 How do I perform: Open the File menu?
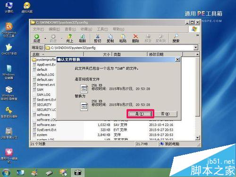(x=38, y=29)
